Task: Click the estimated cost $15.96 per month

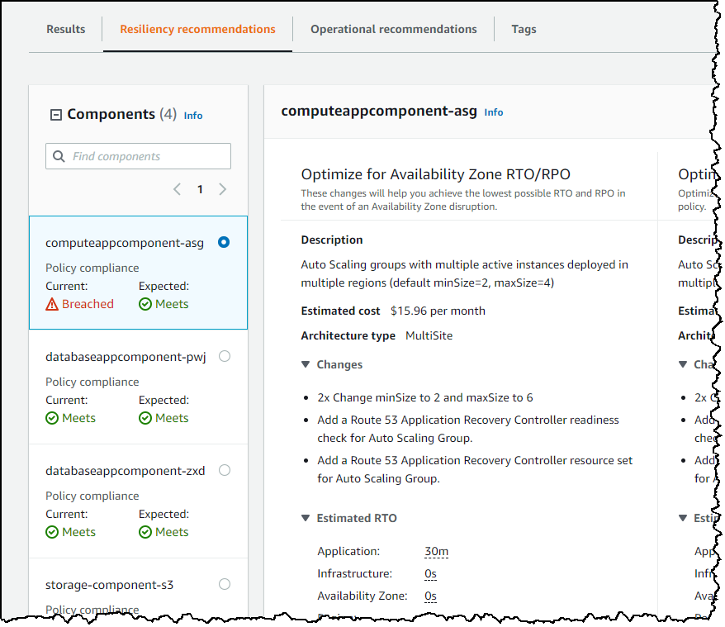Action: (x=438, y=311)
